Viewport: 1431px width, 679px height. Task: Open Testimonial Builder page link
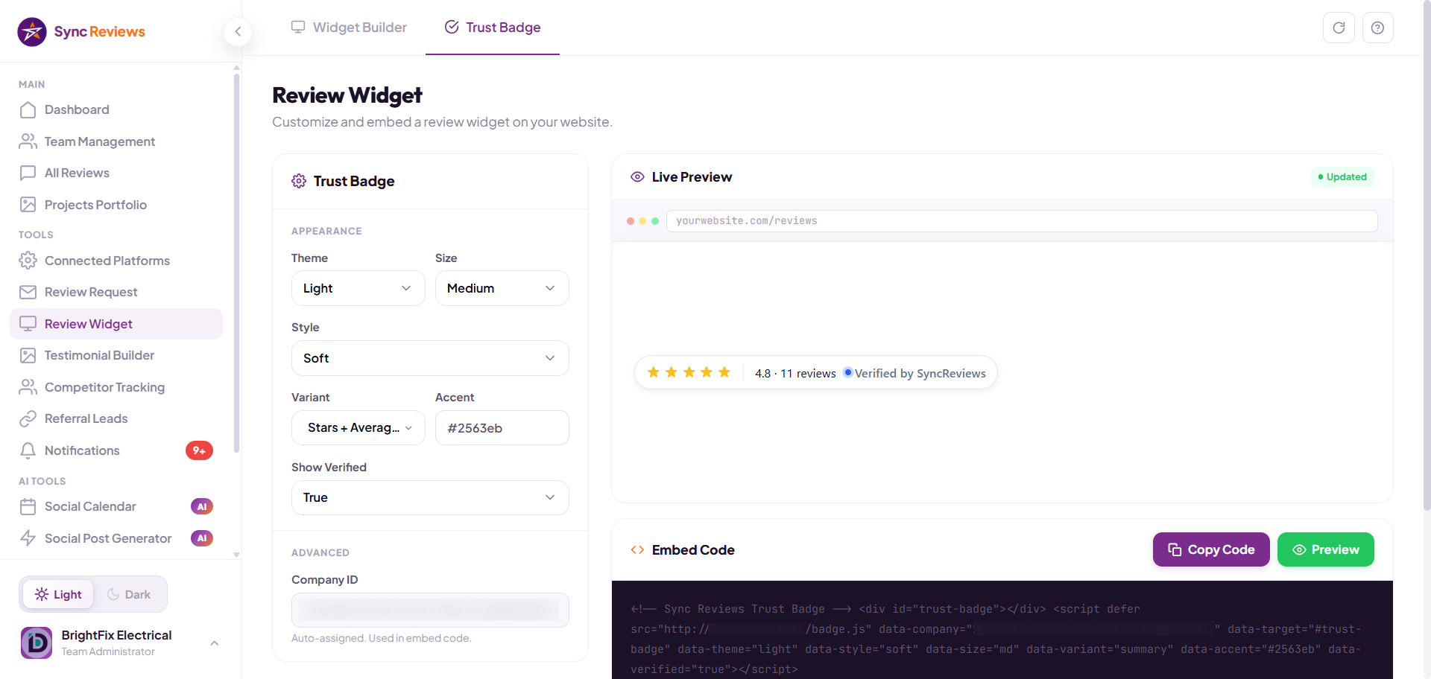(116, 355)
